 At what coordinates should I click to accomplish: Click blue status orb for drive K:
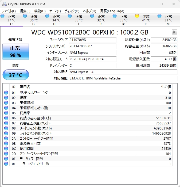[115, 16]
